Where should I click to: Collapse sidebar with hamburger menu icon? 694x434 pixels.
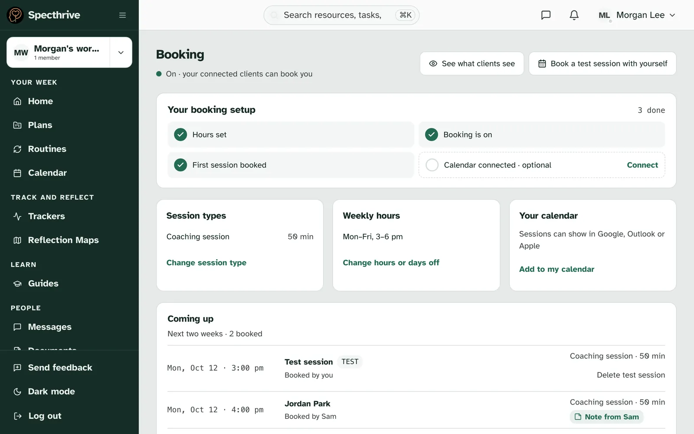[123, 15]
